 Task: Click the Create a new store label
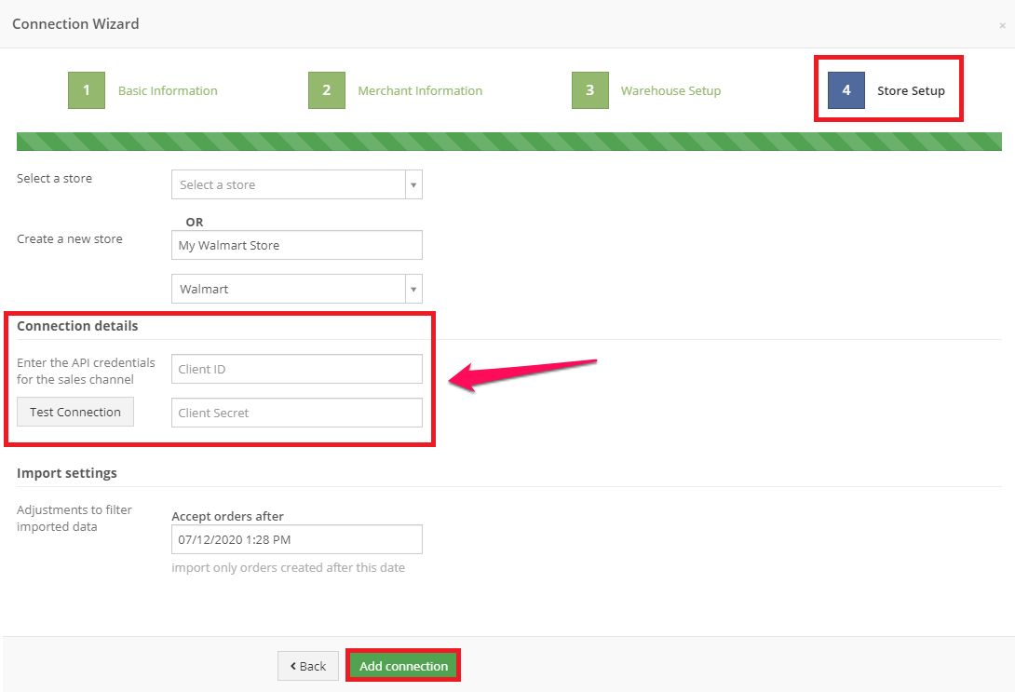point(69,238)
